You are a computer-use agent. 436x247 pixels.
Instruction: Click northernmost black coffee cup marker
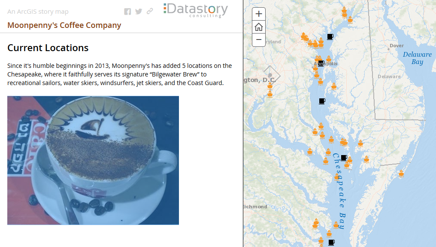click(x=330, y=37)
